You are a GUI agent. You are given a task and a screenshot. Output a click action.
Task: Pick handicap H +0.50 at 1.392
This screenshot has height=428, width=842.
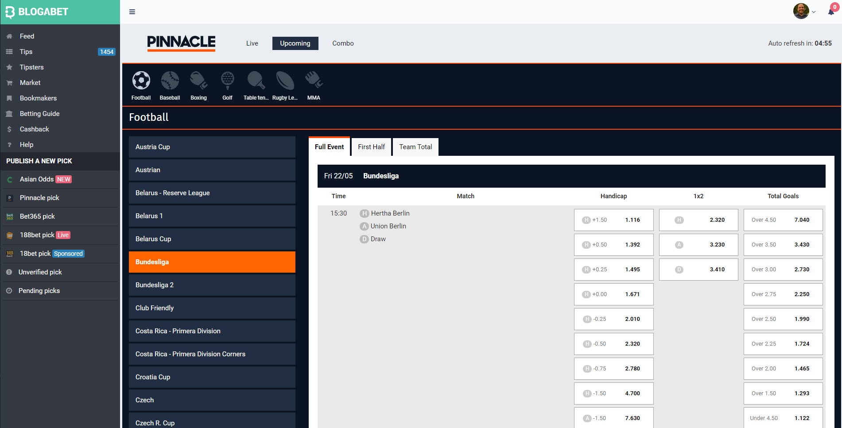point(613,245)
